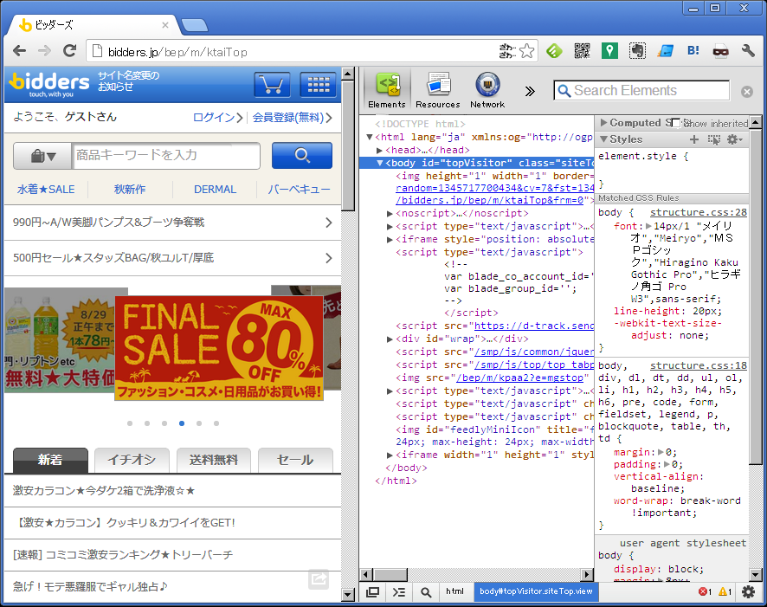Open the 500円セール★スタッズBAG row
767x607 pixels.
point(172,258)
